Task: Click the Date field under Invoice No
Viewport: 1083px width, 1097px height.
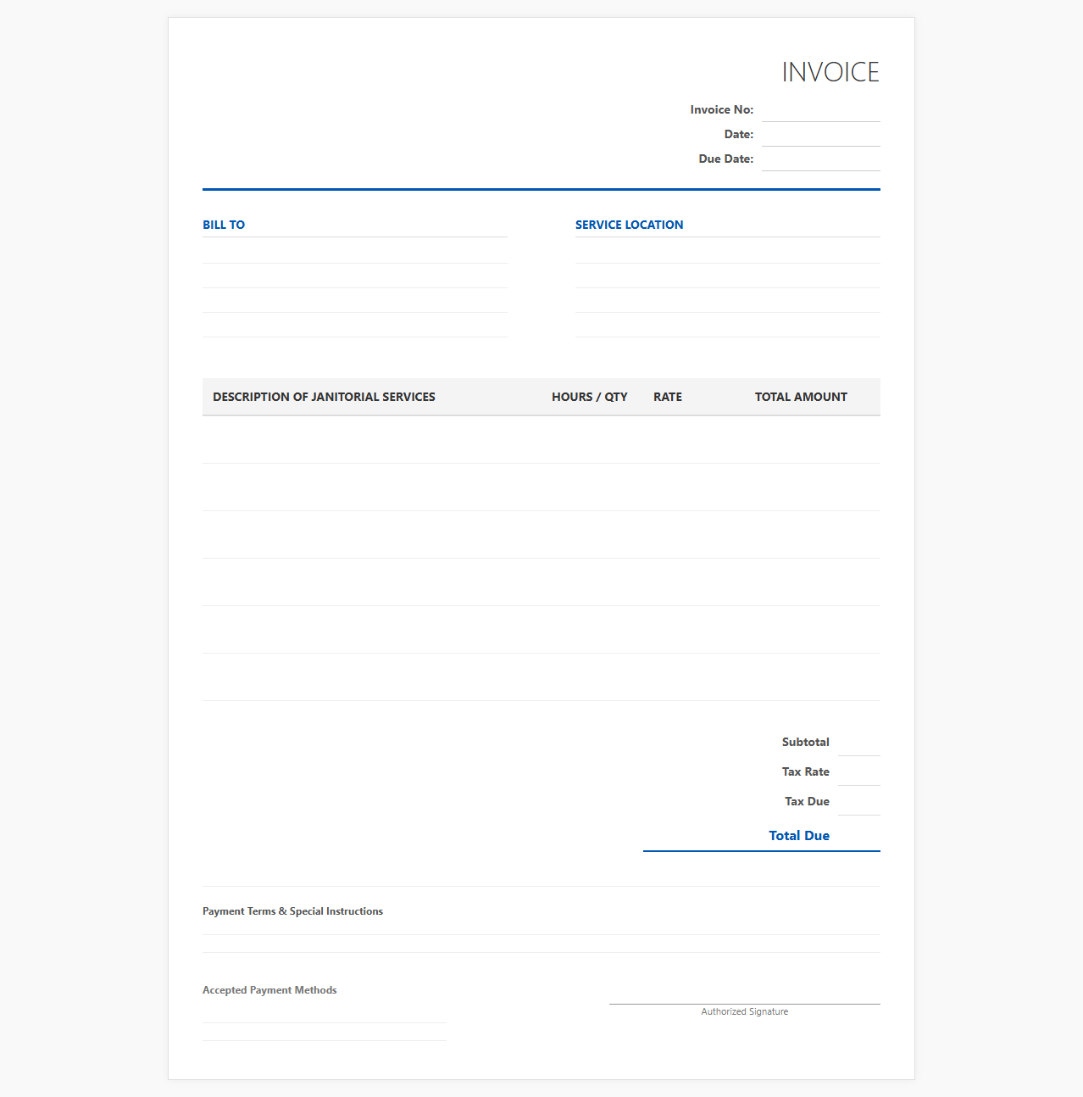Action: tap(820, 135)
